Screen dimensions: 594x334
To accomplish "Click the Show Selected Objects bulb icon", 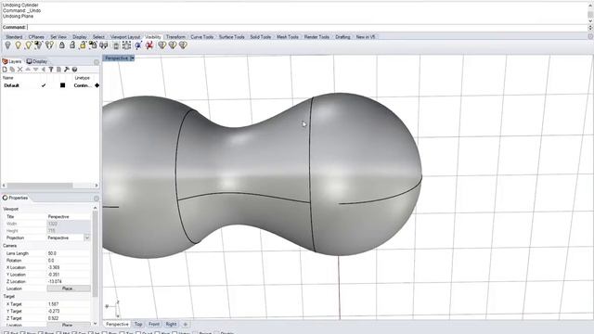I will click(29, 45).
